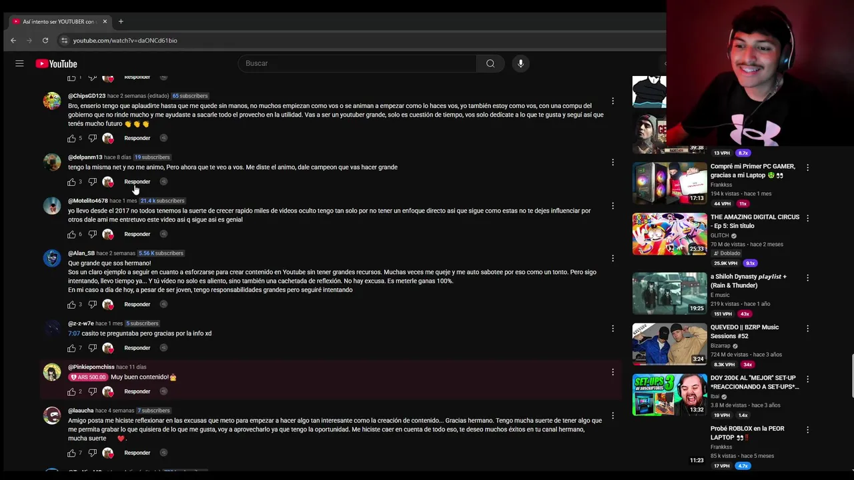The image size is (854, 480).
Task: Activate voice search microphone icon
Action: point(520,63)
